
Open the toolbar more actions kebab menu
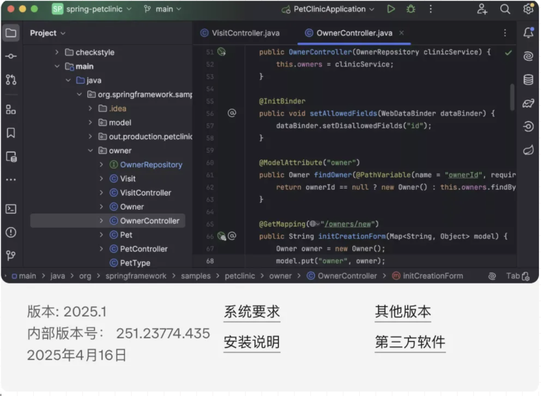[431, 9]
